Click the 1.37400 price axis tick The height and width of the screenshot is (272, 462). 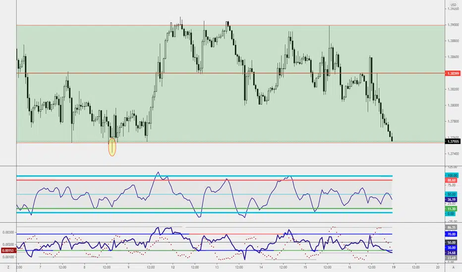pyautogui.click(x=453, y=154)
